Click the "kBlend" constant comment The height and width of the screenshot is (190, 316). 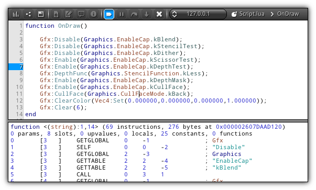point(227,168)
